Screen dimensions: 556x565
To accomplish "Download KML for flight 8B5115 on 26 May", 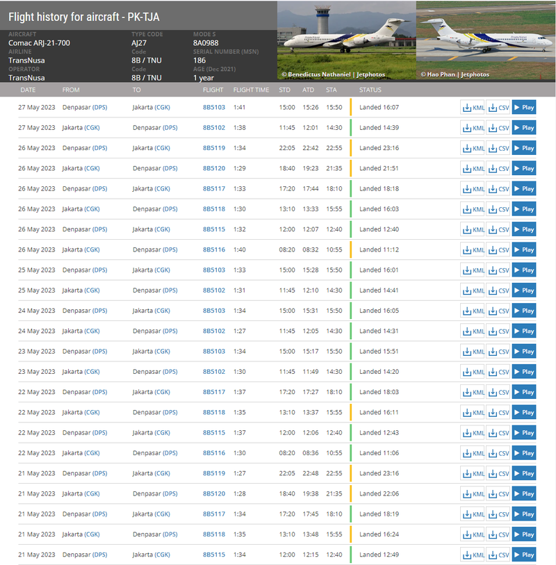I will tap(473, 229).
